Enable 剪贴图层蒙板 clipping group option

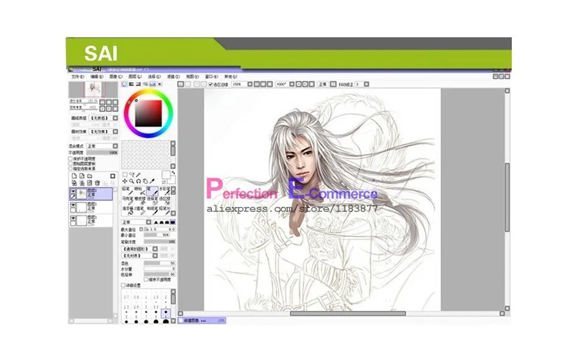(70, 164)
